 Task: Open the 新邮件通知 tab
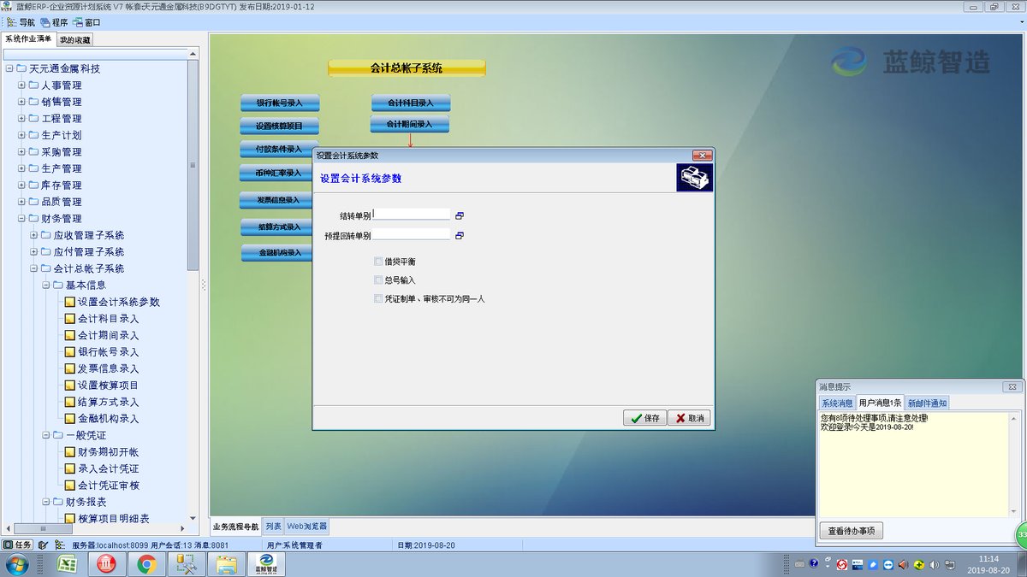(927, 403)
